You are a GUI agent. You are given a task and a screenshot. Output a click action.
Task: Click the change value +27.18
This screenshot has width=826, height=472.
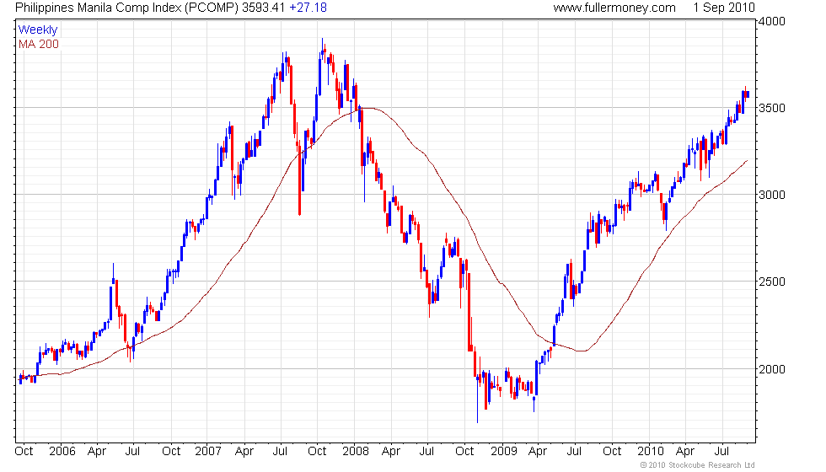308,8
